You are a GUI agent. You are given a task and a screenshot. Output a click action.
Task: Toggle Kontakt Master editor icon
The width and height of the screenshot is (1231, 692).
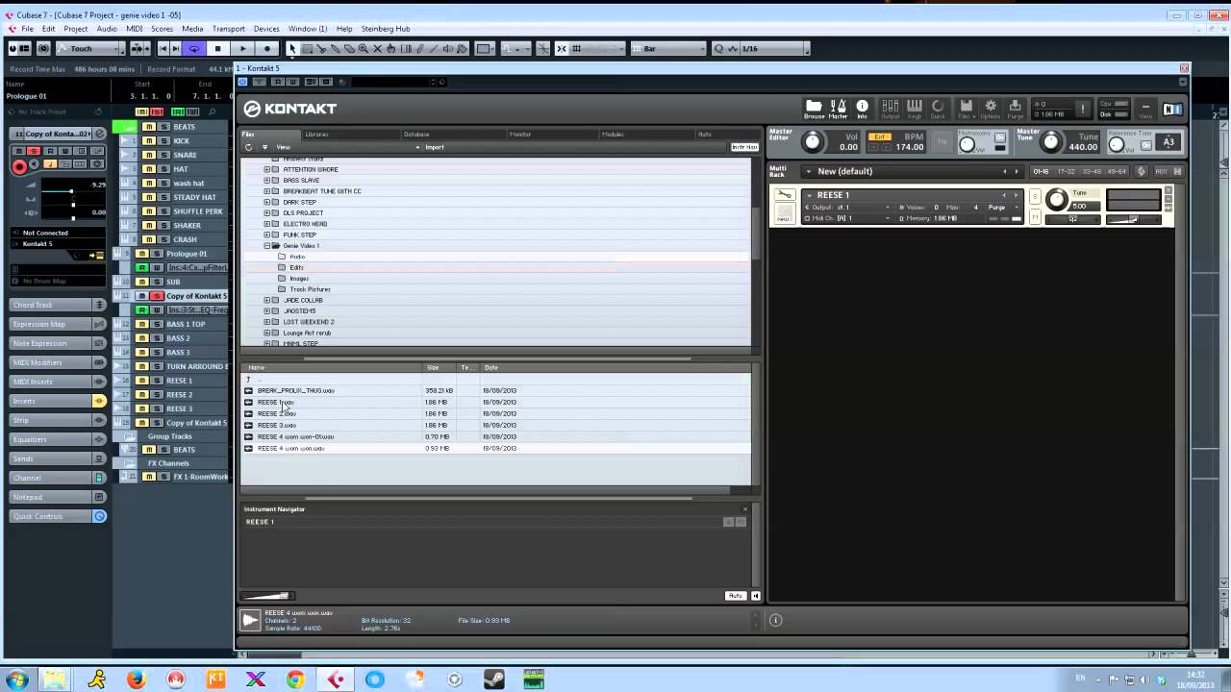(838, 109)
